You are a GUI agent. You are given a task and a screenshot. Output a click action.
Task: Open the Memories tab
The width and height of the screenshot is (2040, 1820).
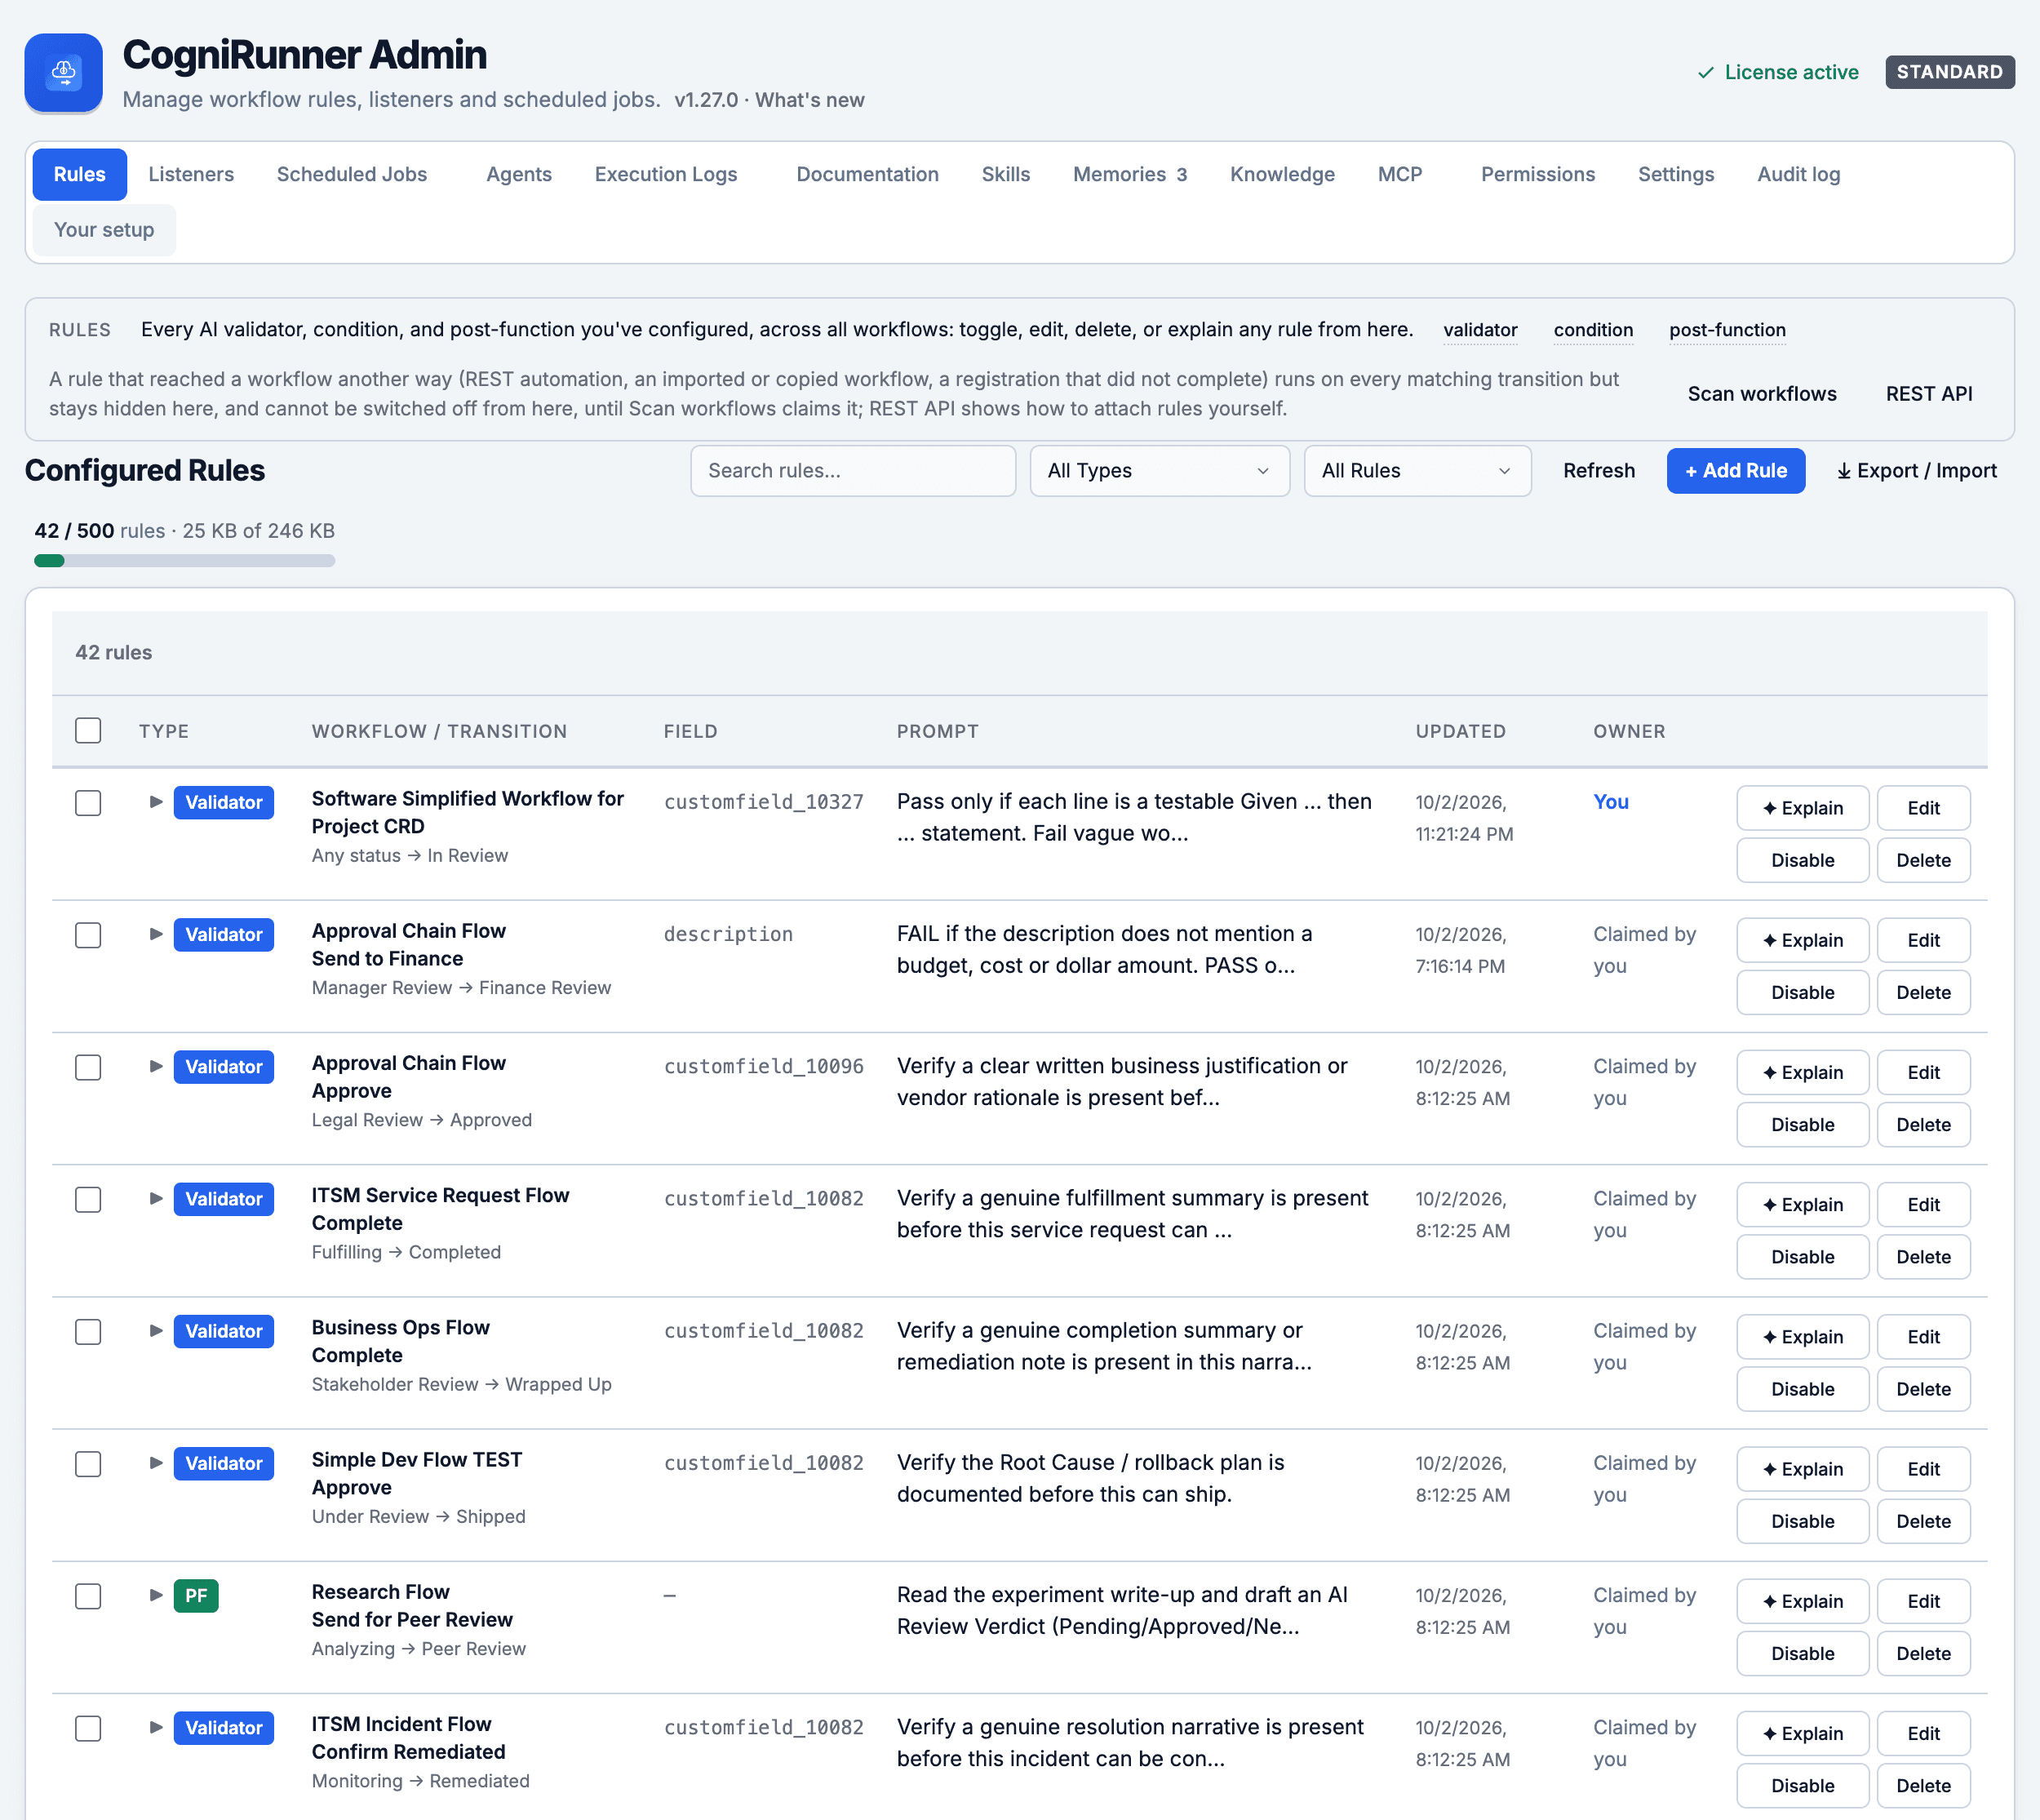[1129, 174]
